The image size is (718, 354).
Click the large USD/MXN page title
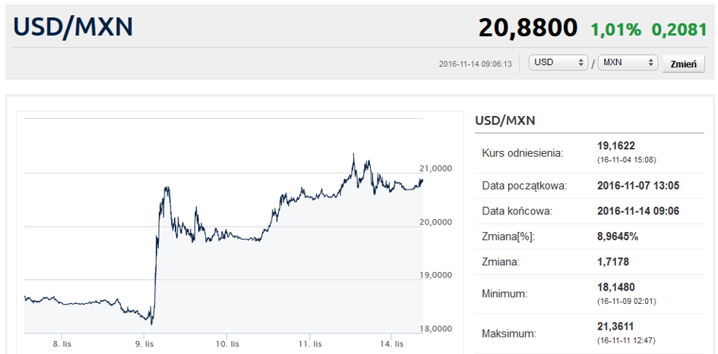(x=73, y=27)
